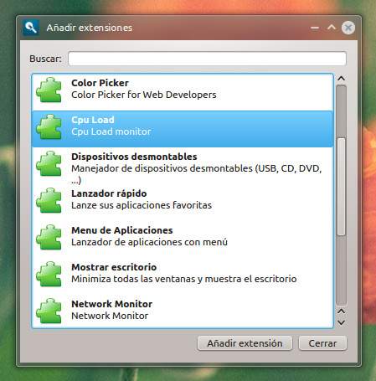Select the Color Picker extension entry
The width and height of the screenshot is (376, 381).
pyautogui.click(x=183, y=92)
